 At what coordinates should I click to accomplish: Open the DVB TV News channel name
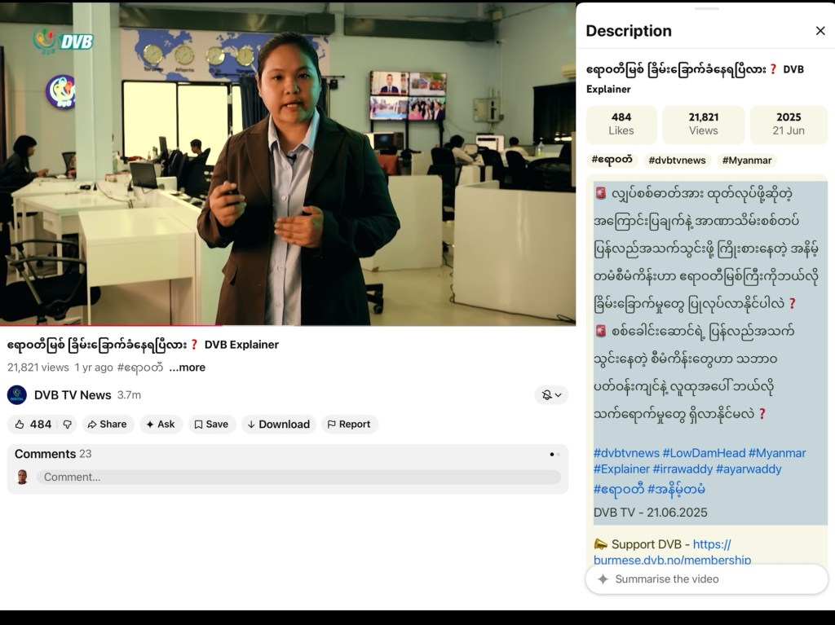click(x=73, y=395)
